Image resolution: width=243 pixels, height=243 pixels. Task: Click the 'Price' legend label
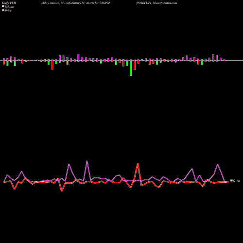[x=8, y=11]
